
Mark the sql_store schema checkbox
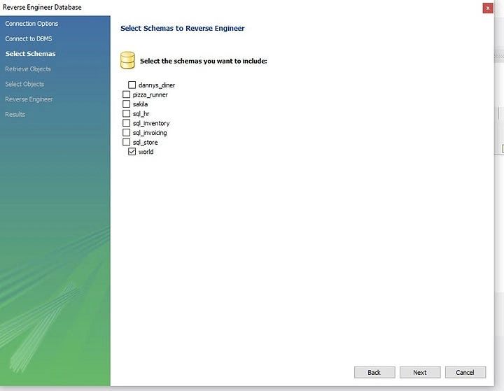[127, 142]
